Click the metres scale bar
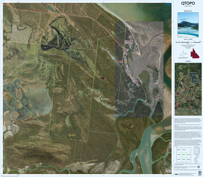Viewport: 203px width, 177px height. [x=188, y=42]
